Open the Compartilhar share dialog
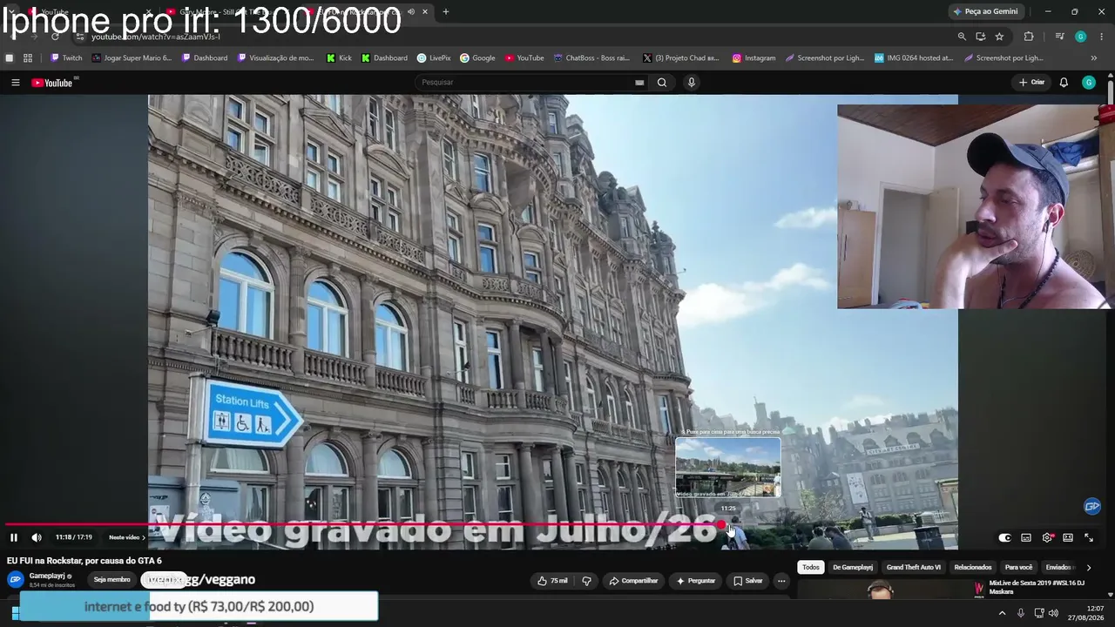Image resolution: width=1115 pixels, height=627 pixels. click(x=633, y=581)
